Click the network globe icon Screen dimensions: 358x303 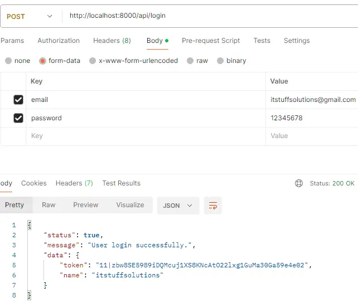299,183
